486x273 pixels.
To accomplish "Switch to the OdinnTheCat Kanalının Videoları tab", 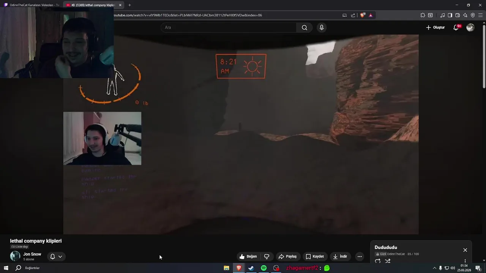I will [x=31, y=5].
